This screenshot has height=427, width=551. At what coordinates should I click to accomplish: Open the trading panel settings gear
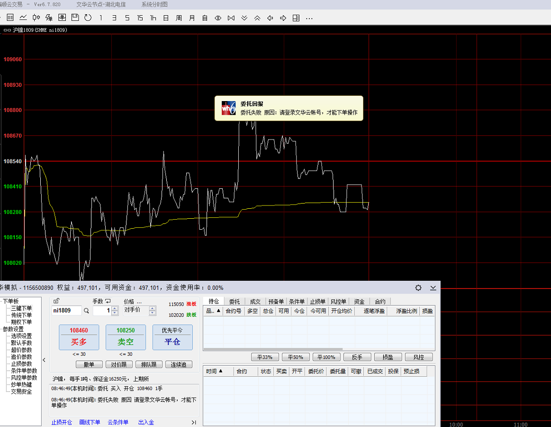coord(418,288)
